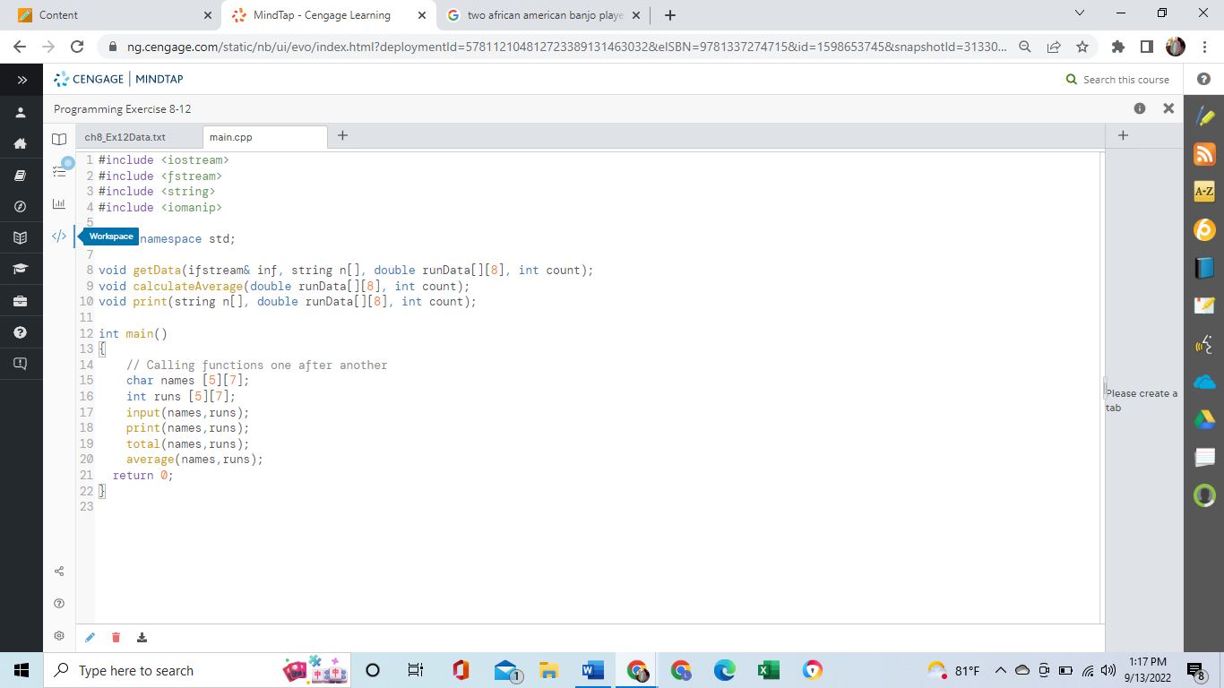
Task: Reload the page in the browser
Action: [77, 47]
